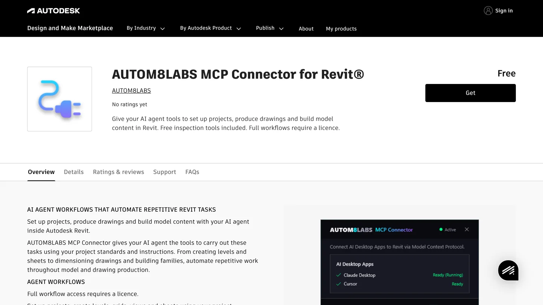Open the chat widget bubble
This screenshot has height=305, width=543.
pos(508,270)
